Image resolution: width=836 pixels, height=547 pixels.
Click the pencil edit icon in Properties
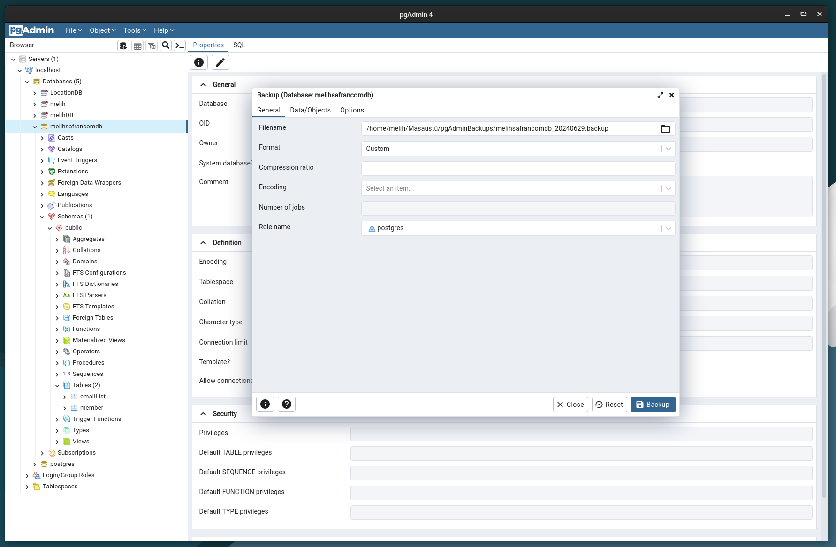click(x=220, y=62)
